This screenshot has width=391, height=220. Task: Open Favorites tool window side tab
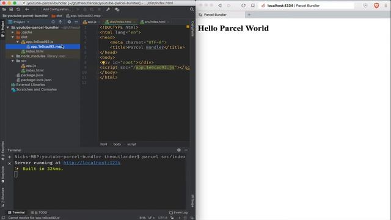point(2,151)
